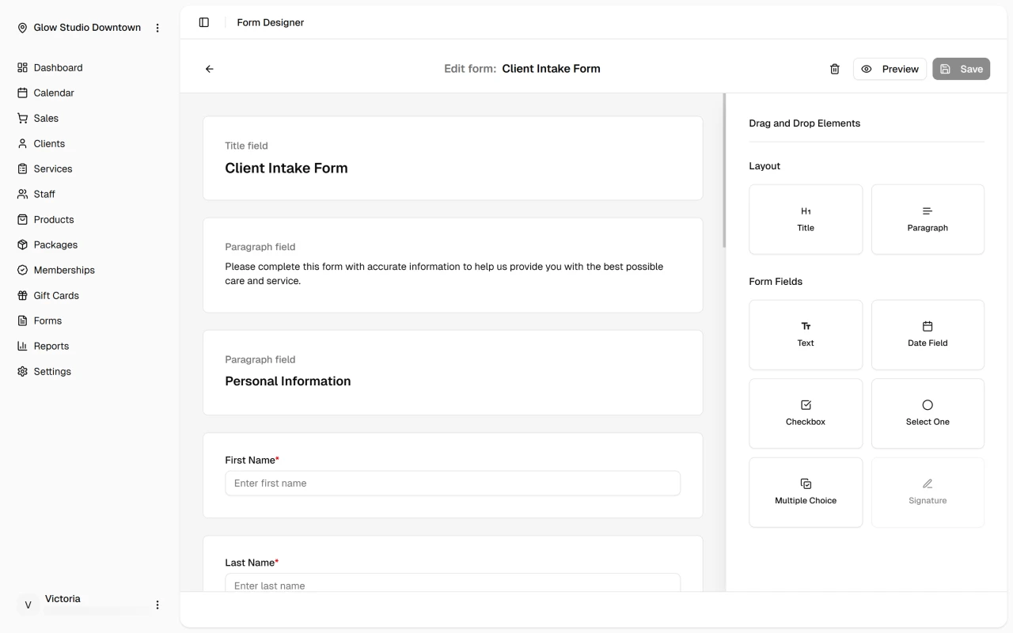Image resolution: width=1013 pixels, height=633 pixels.
Task: Click the paragraph lines icon
Action: (928, 211)
